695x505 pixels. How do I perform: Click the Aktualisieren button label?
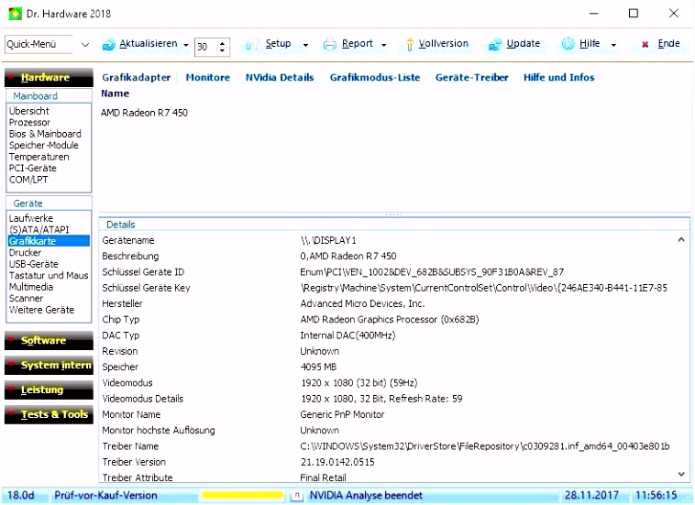pyautogui.click(x=148, y=43)
